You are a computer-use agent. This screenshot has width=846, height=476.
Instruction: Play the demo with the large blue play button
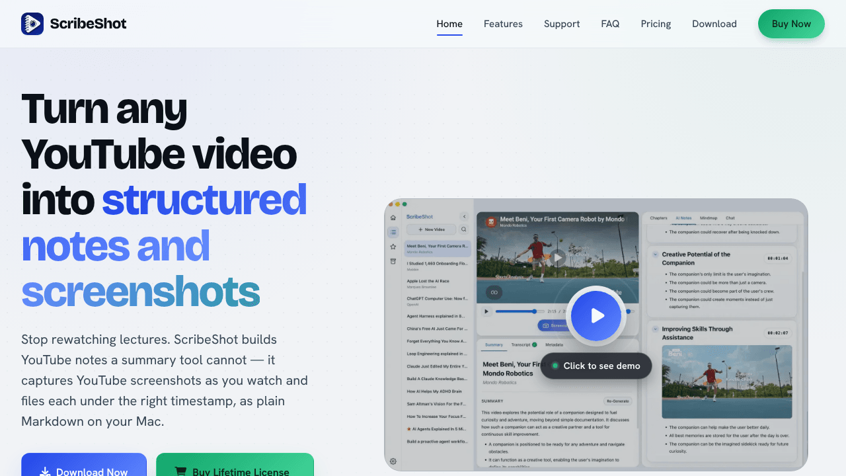click(596, 316)
